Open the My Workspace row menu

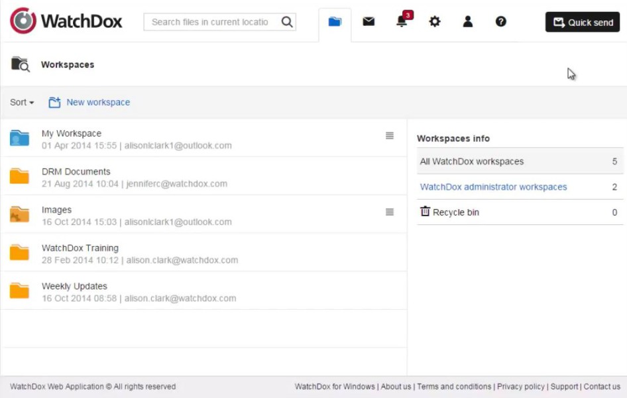390,136
